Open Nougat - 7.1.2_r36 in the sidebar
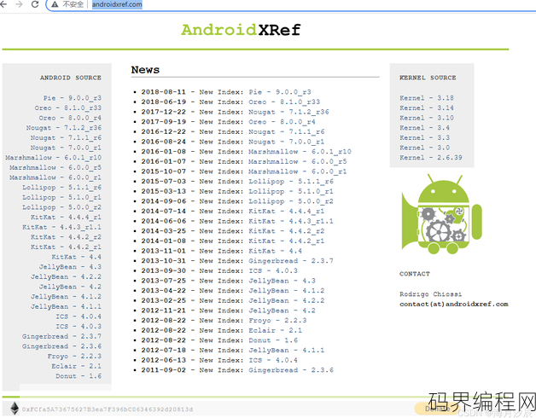Screen dimensions: 536x418 coord(63,128)
